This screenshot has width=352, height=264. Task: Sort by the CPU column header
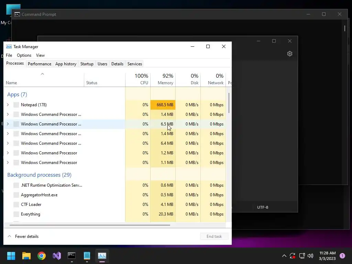click(x=138, y=79)
